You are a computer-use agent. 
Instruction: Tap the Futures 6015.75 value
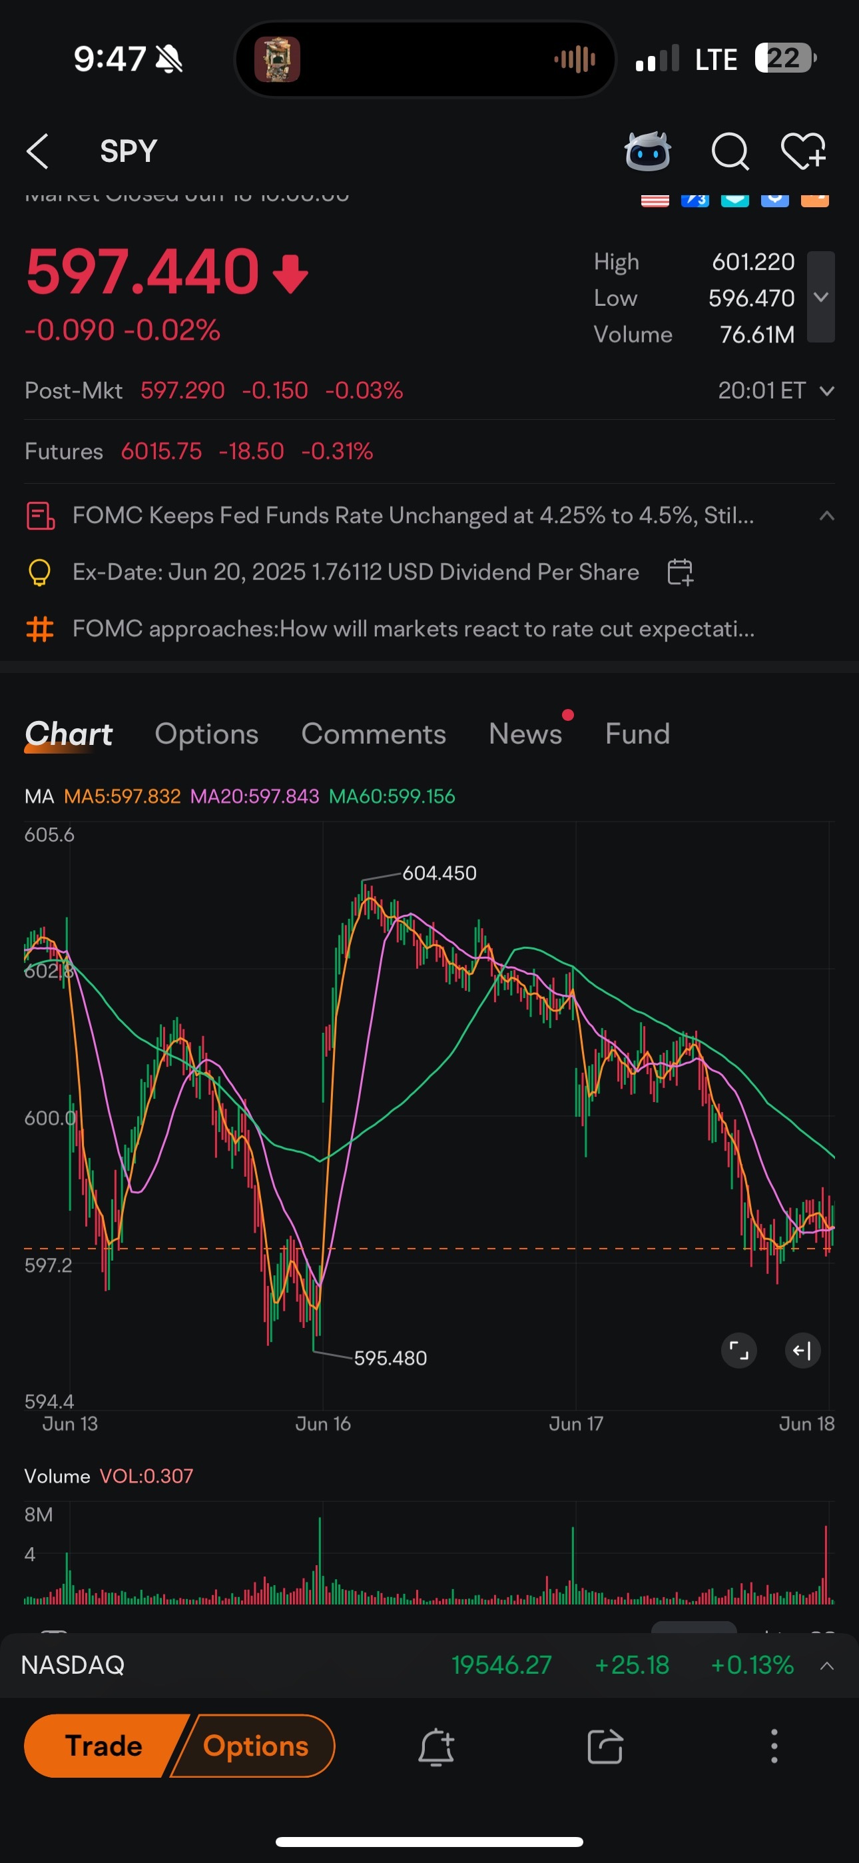click(x=161, y=451)
